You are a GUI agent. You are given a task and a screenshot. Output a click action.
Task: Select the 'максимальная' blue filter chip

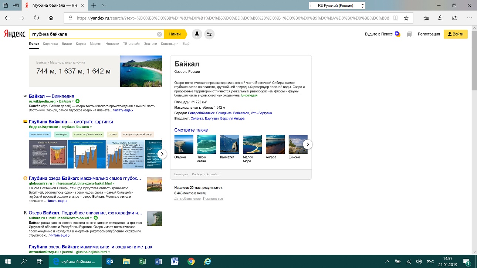[40, 134]
